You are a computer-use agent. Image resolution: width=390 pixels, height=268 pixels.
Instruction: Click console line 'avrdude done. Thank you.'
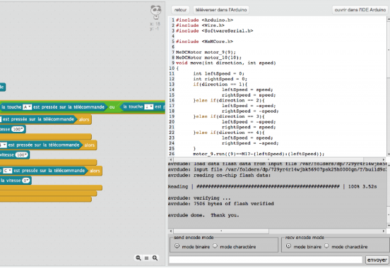(203, 215)
